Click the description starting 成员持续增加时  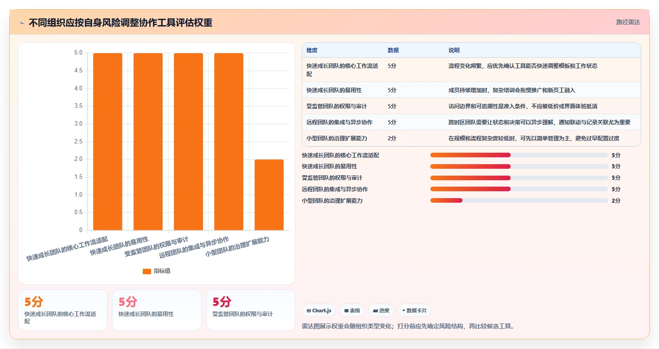pos(512,90)
